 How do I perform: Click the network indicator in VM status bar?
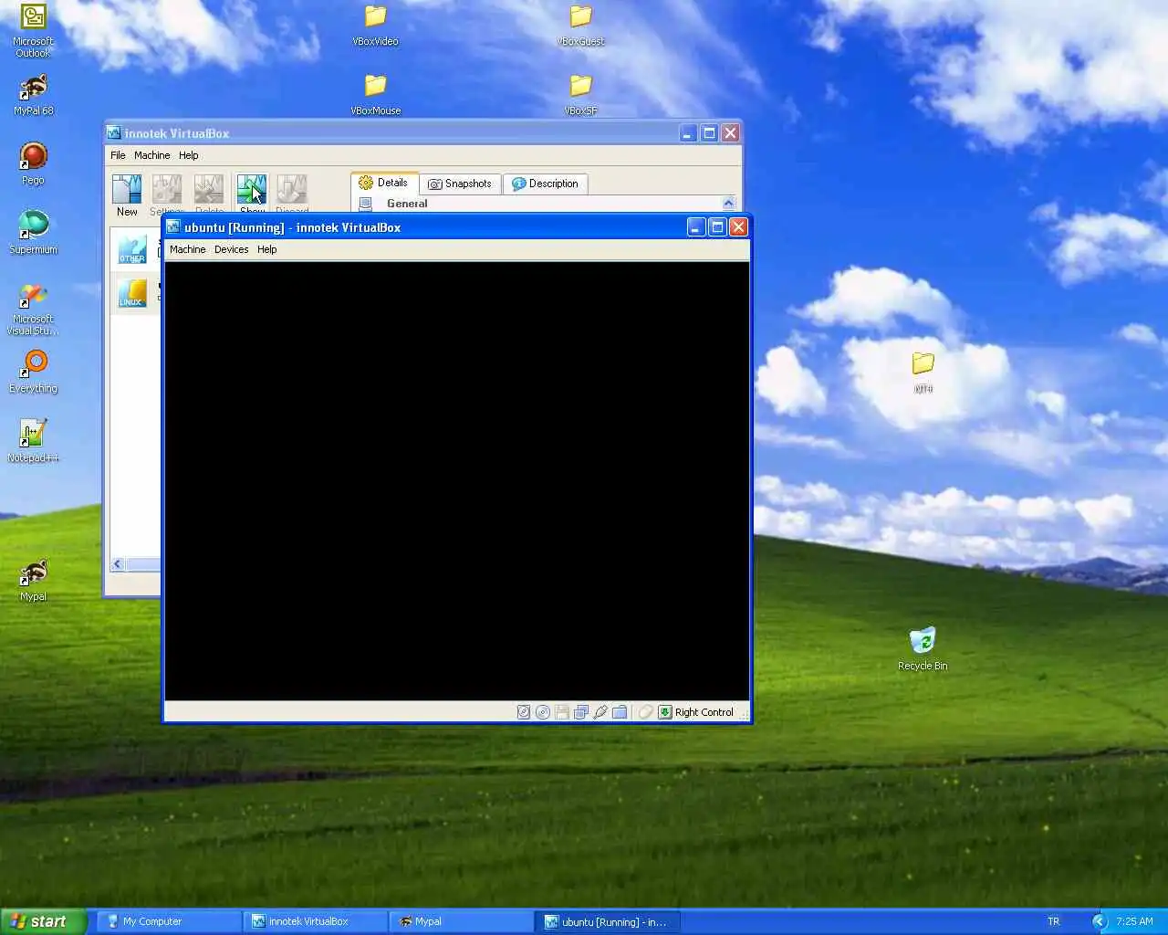click(x=581, y=712)
